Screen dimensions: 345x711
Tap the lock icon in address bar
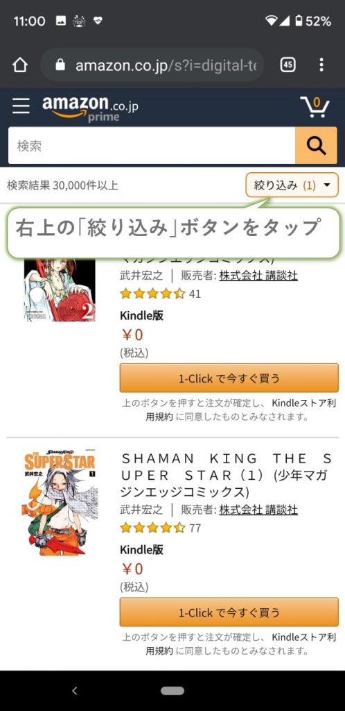click(60, 65)
